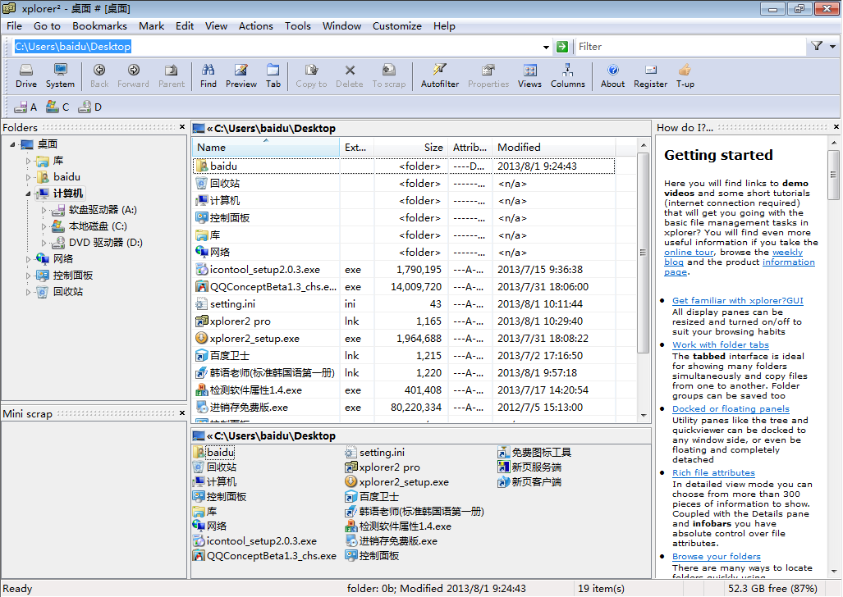
Task: Open the Work with folder tabs link
Action: (x=721, y=344)
